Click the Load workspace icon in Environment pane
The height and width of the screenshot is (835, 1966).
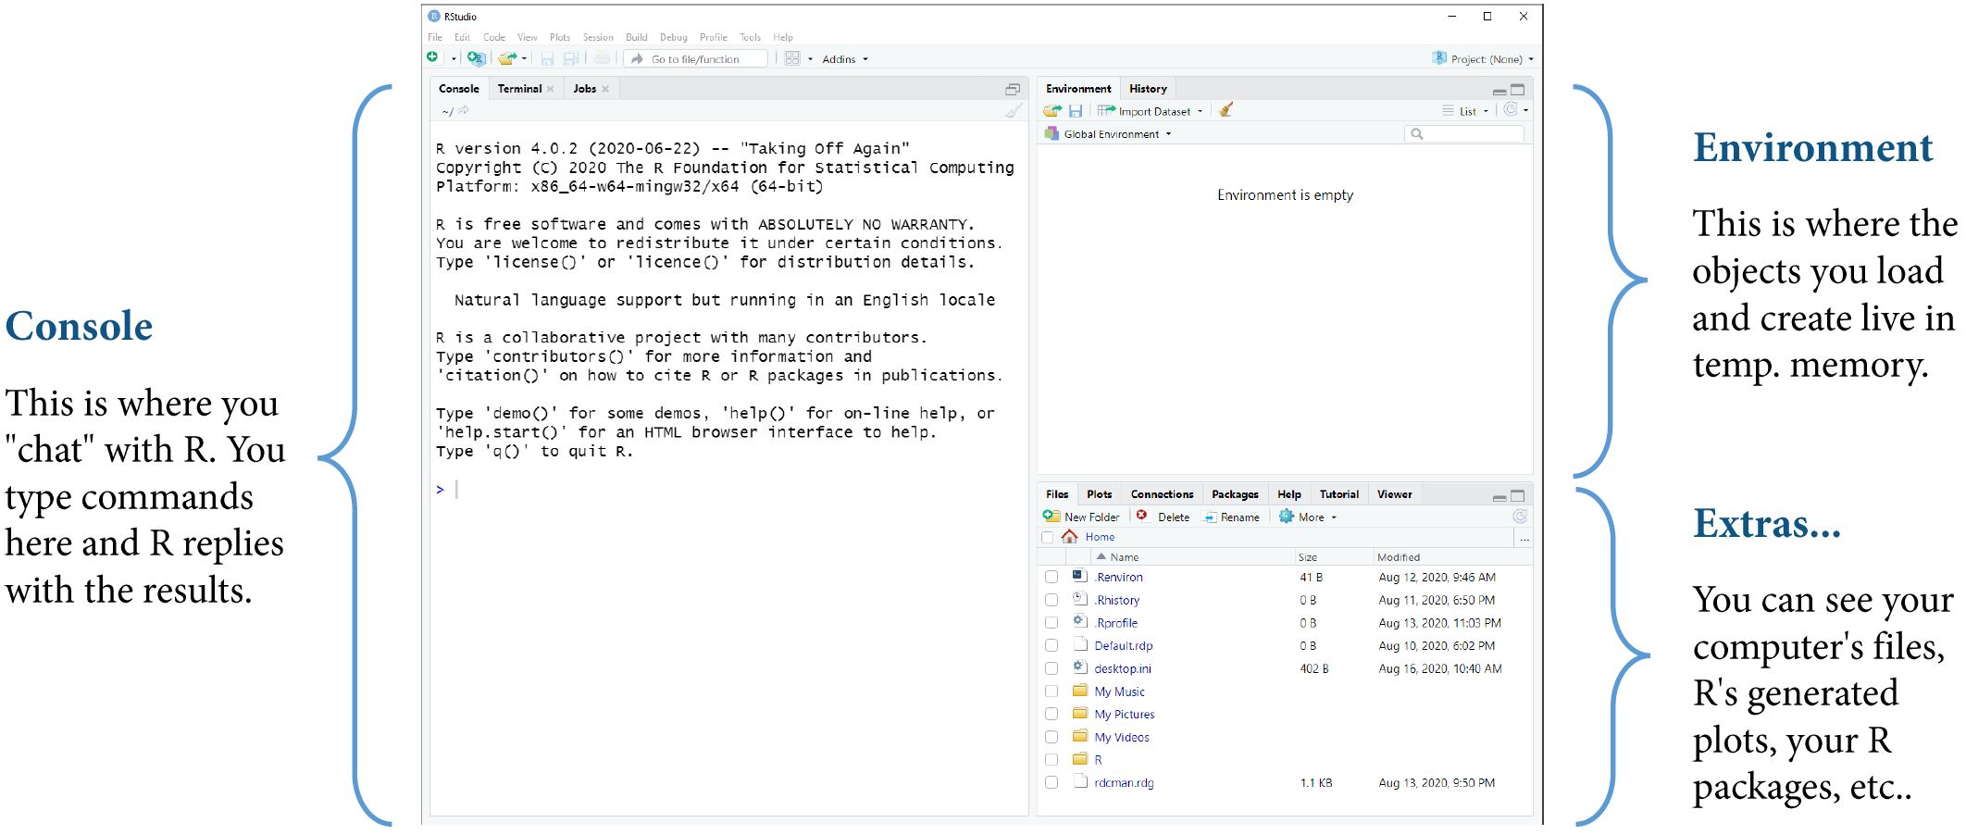(1052, 111)
